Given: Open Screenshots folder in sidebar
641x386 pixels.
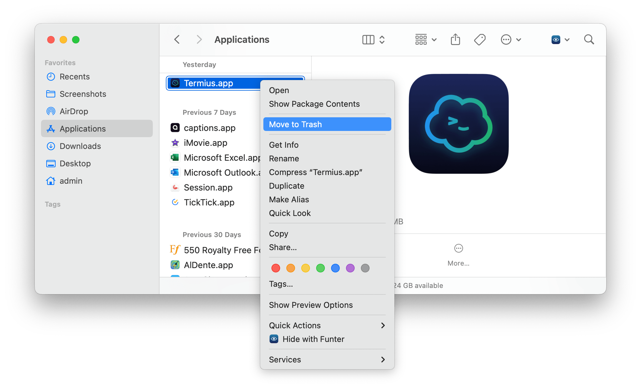Looking at the screenshot, I should point(97,94).
